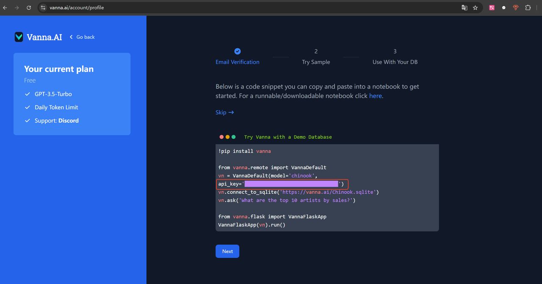This screenshot has height=284, width=542.
Task: Click the highlighted api_key value
Action: pyautogui.click(x=291, y=184)
